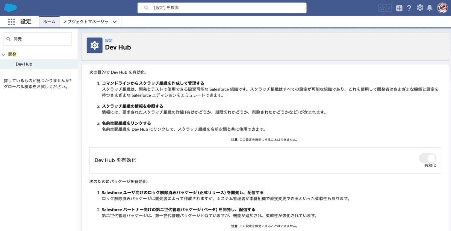Click the 次のためにパッケージを有効化 text
Viewport: 451px width, 231px height.
tap(118, 181)
